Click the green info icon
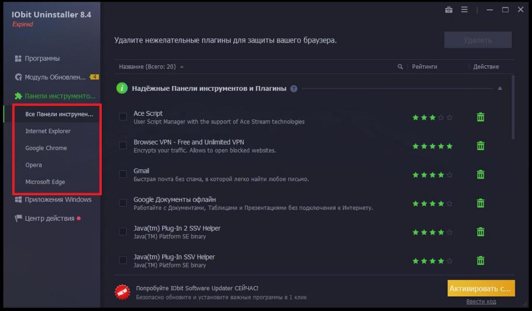Screen dimensions: 532x311 point(122,88)
